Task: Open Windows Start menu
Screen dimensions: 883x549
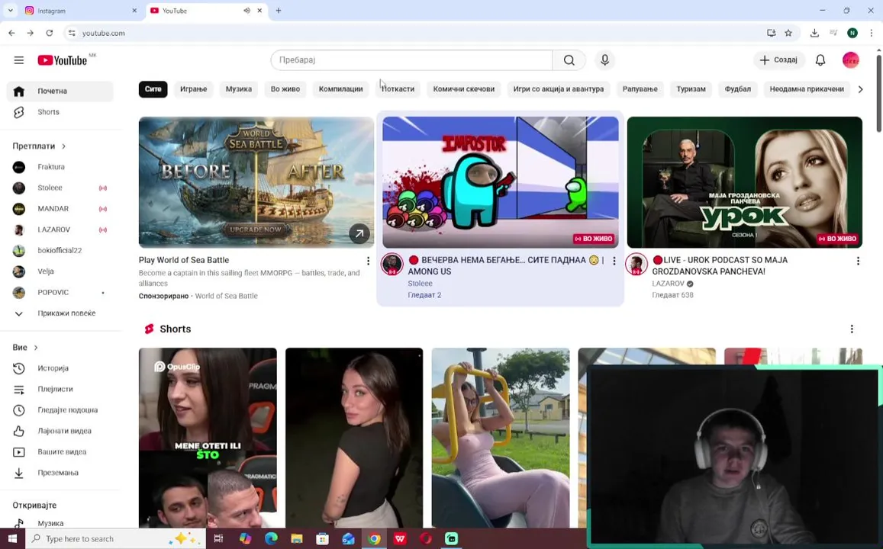Action: tap(12, 539)
